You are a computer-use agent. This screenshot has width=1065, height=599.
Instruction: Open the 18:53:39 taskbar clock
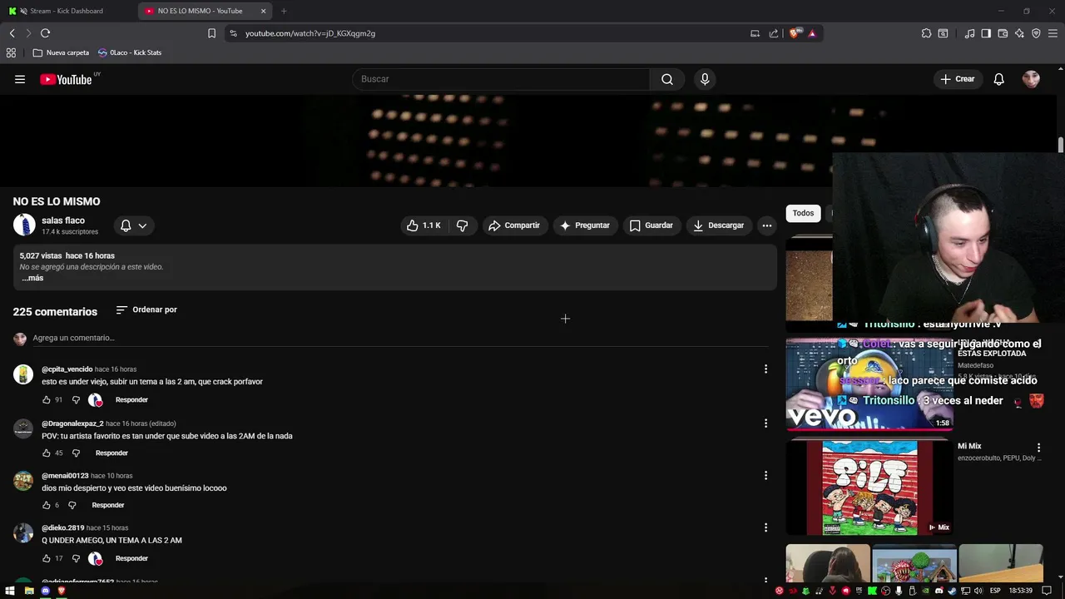[x=1021, y=591]
